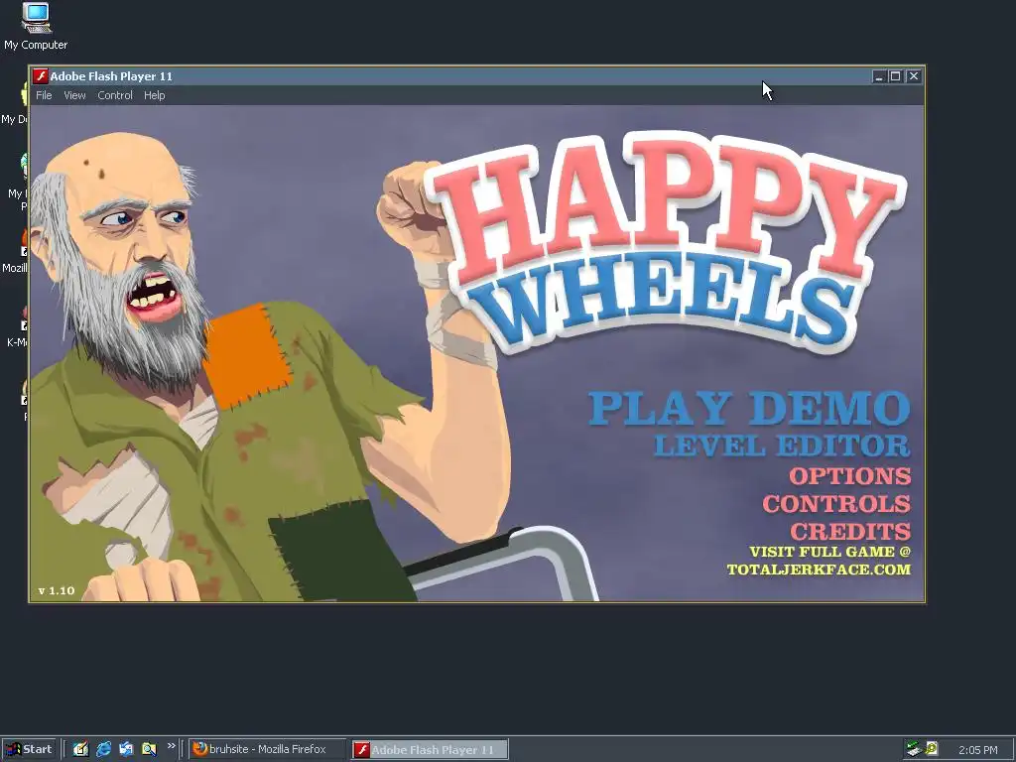
Task: Start the game with PLAY DEMO
Action: 749,409
